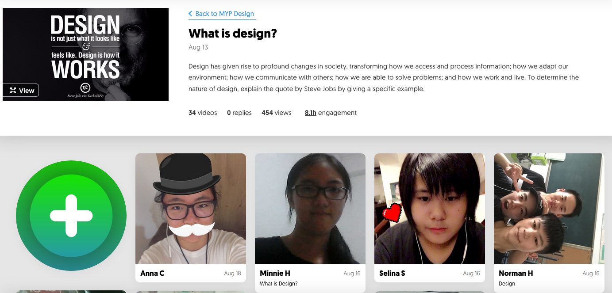
Task: Click the 0 replies count
Action: 239,113
